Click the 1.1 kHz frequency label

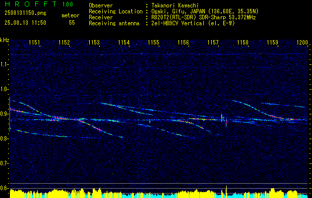[x=3, y=64]
